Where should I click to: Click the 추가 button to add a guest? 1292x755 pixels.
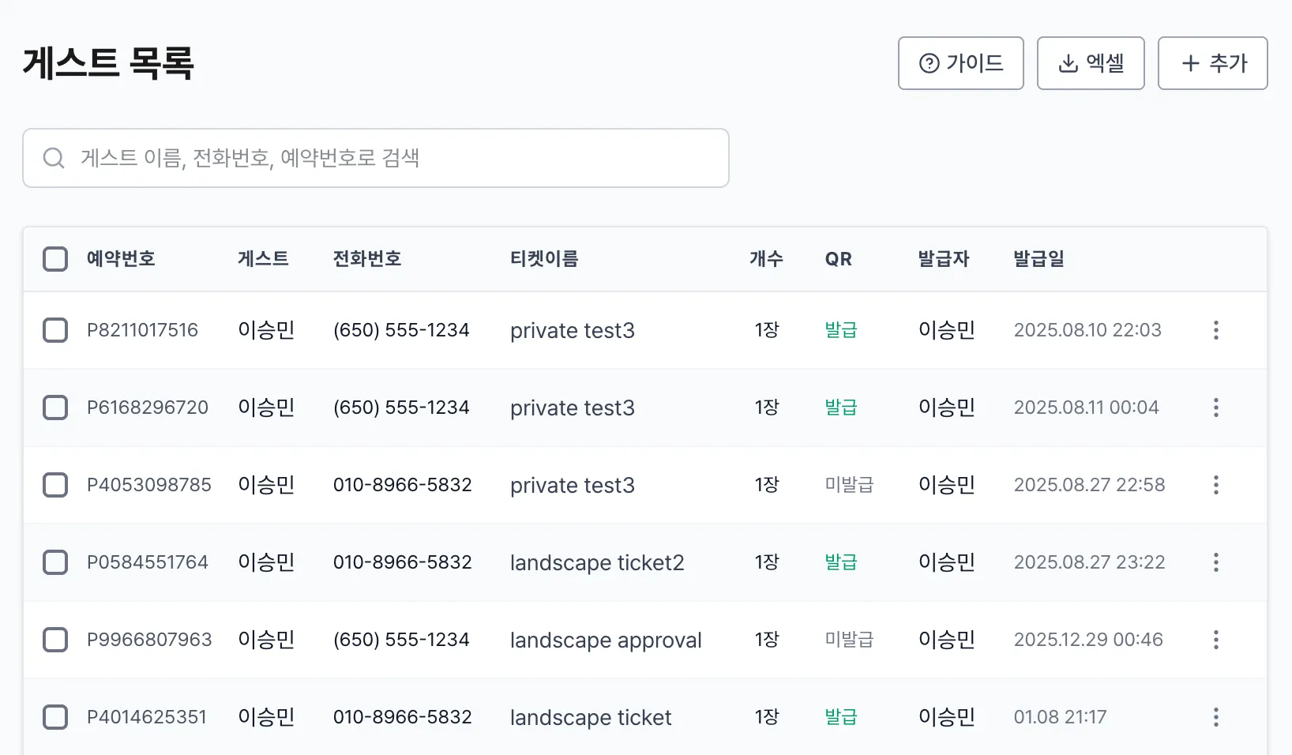[x=1212, y=63]
